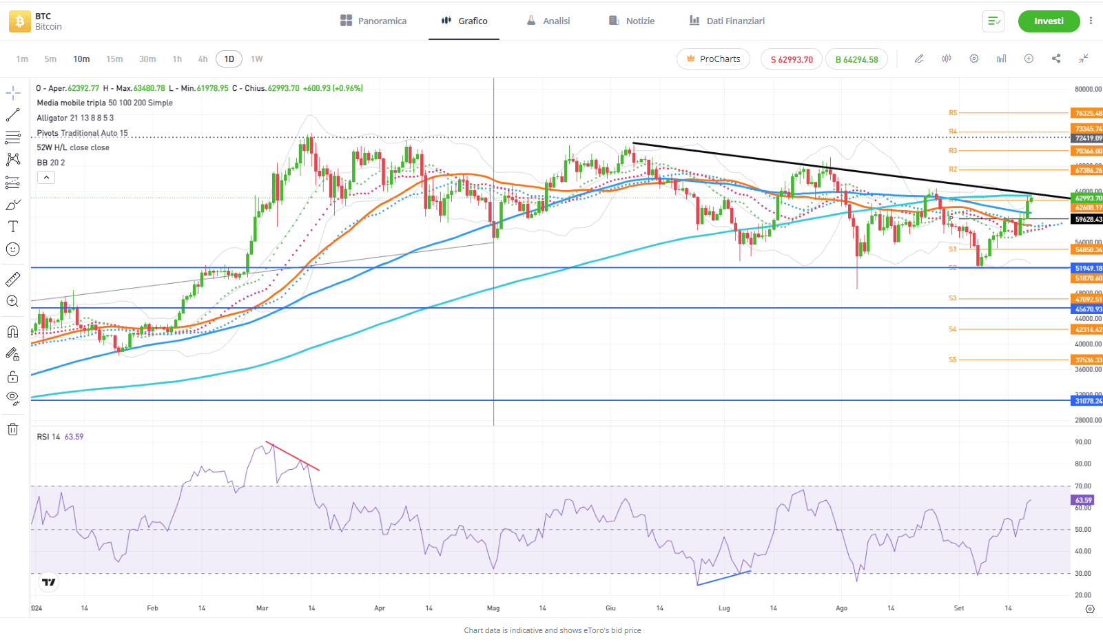The height and width of the screenshot is (642, 1103).
Task: Expand the emoji icons tool menu
Action: tap(12, 249)
